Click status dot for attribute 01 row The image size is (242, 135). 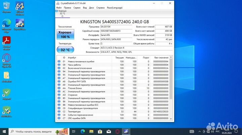pos(59,61)
